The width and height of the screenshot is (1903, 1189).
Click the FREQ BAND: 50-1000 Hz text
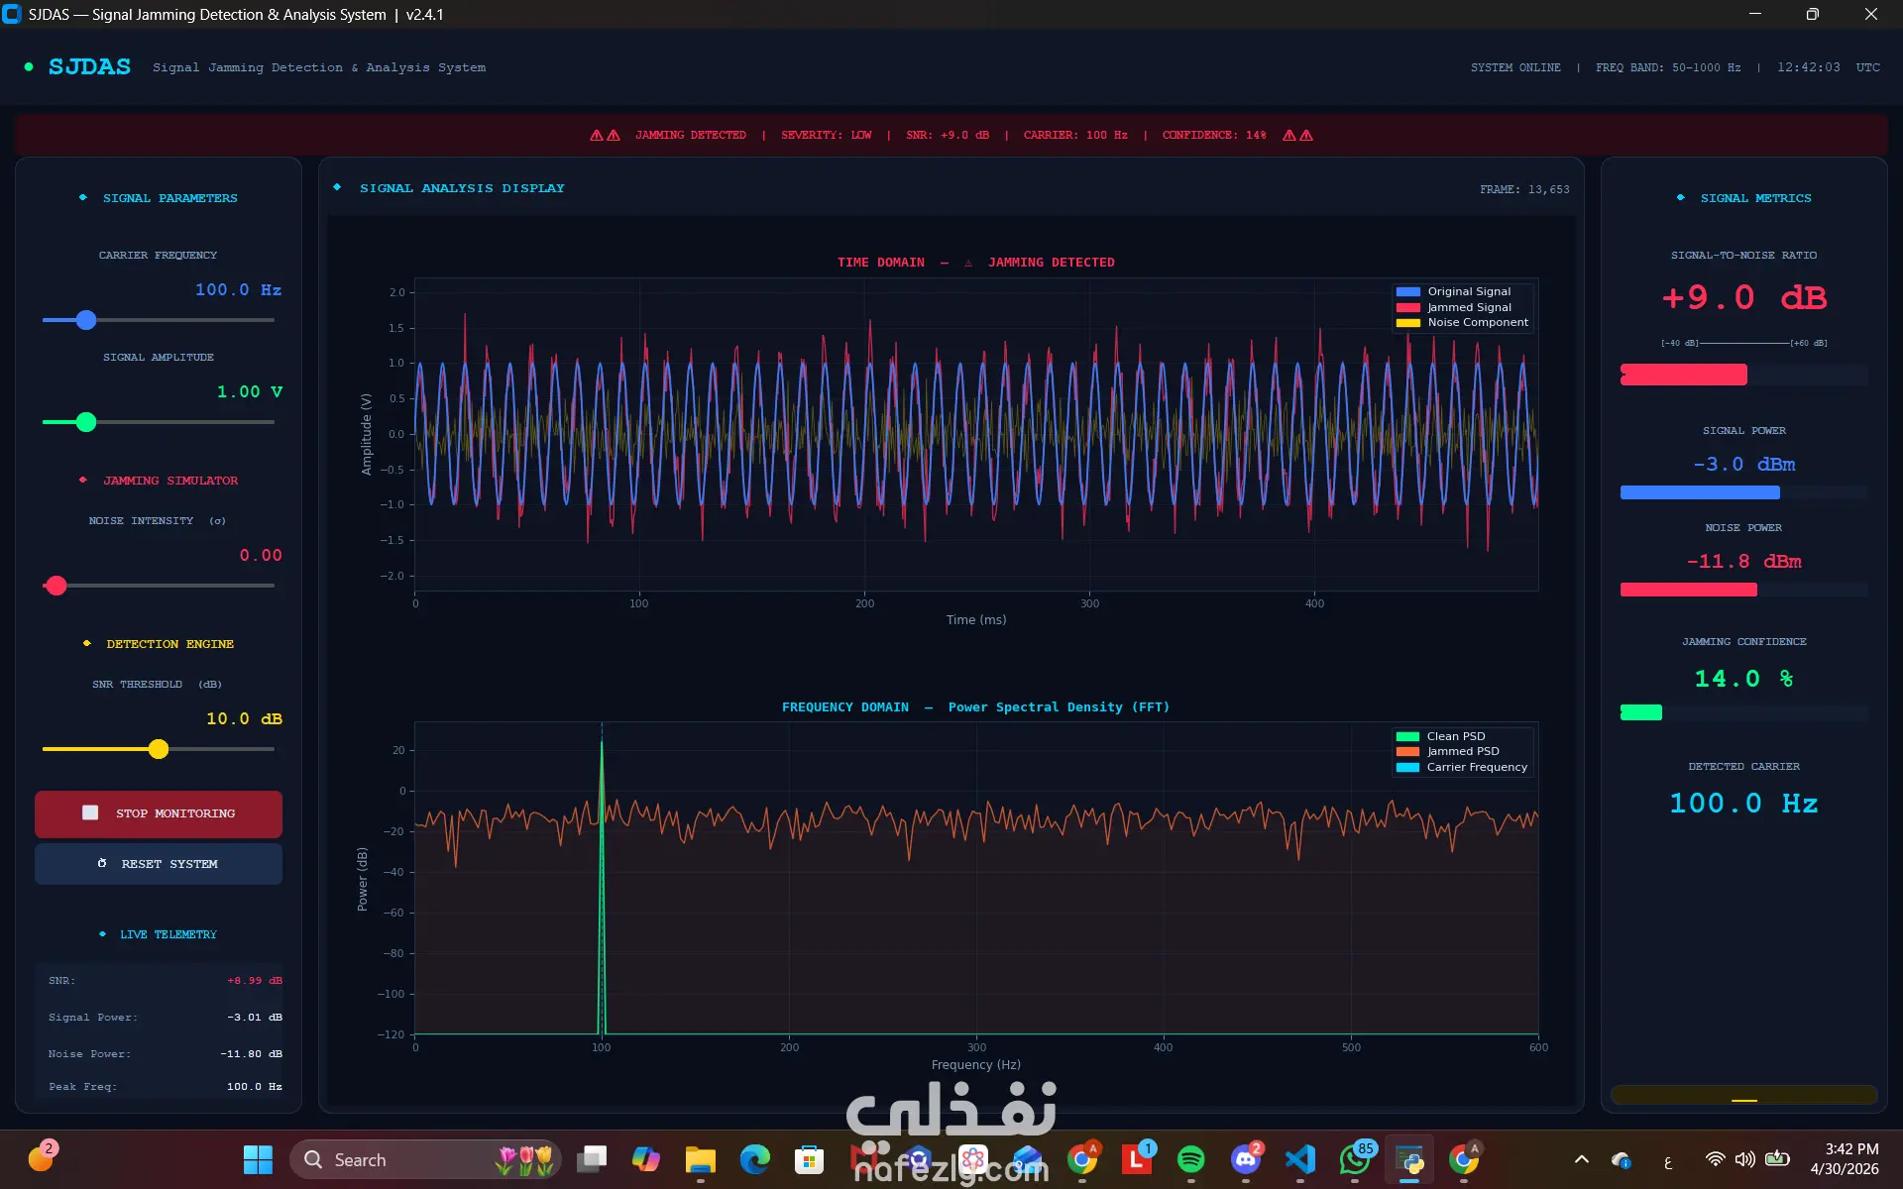click(x=1668, y=67)
